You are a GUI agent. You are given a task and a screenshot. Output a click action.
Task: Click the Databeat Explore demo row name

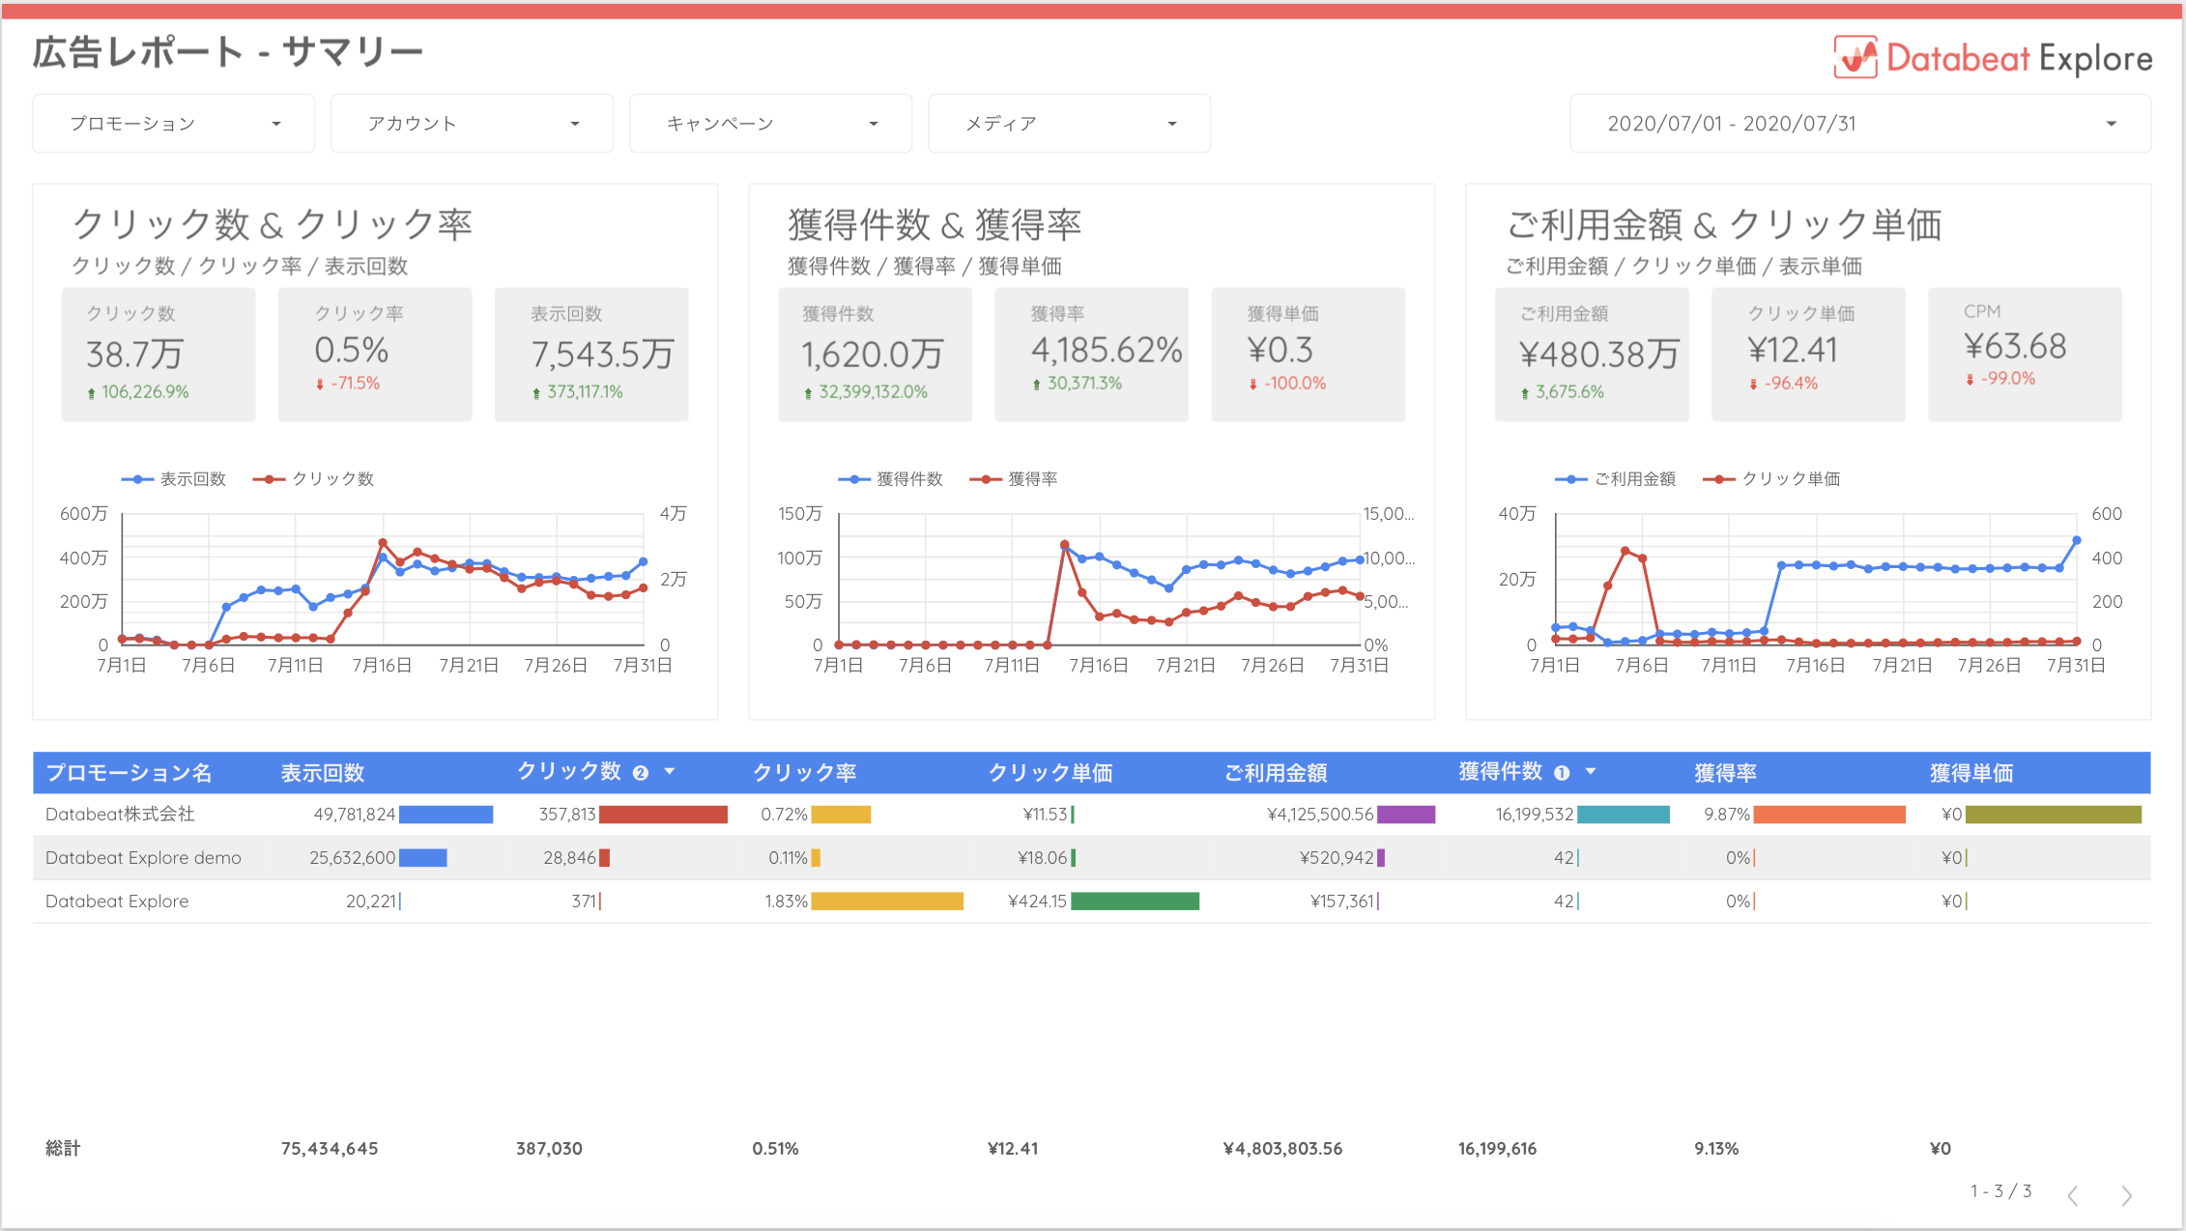[x=143, y=858]
